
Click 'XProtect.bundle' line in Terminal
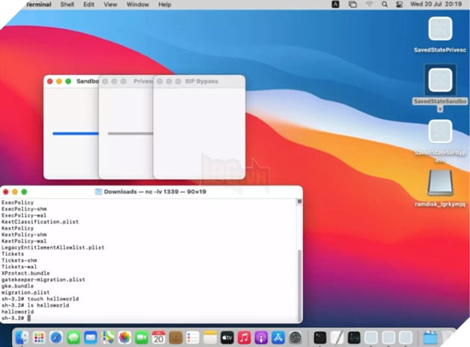25,273
